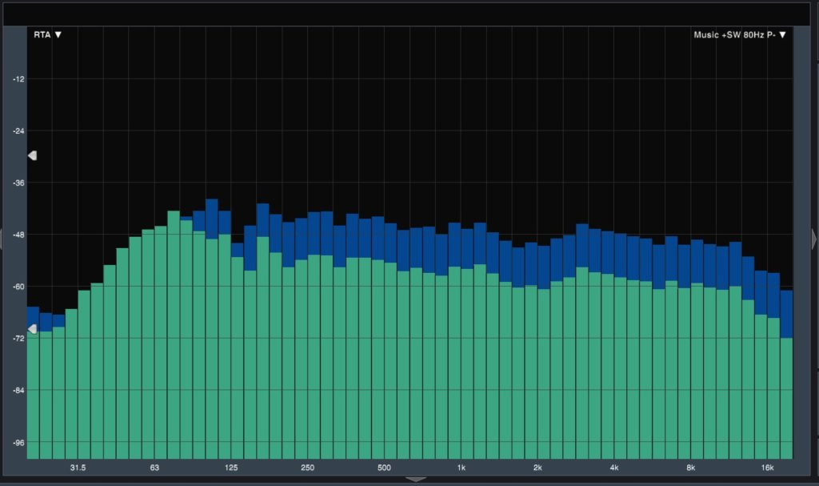Click the 1k frequency axis label
Screen dimensions: 819x486
tap(461, 468)
